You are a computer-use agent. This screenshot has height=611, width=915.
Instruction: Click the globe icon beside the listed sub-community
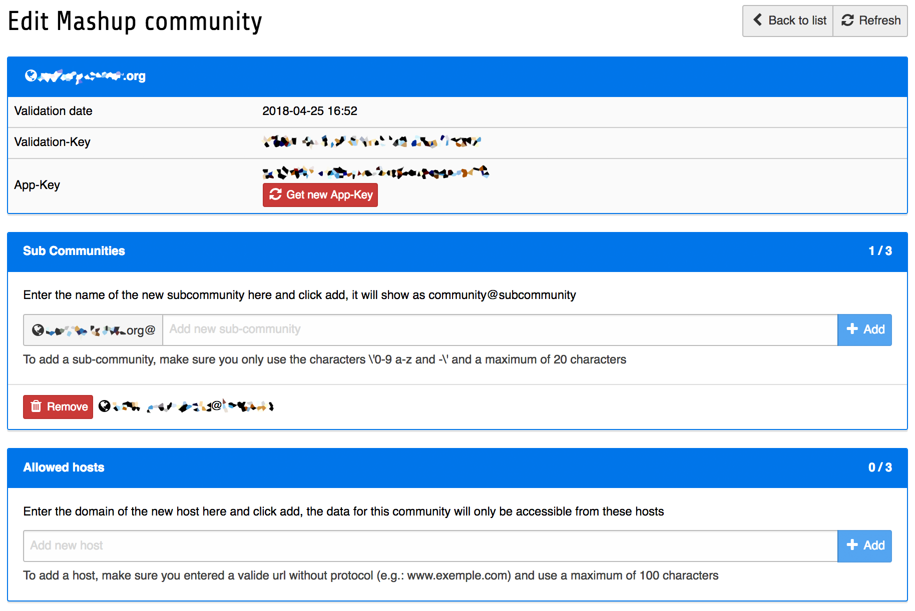pos(104,406)
